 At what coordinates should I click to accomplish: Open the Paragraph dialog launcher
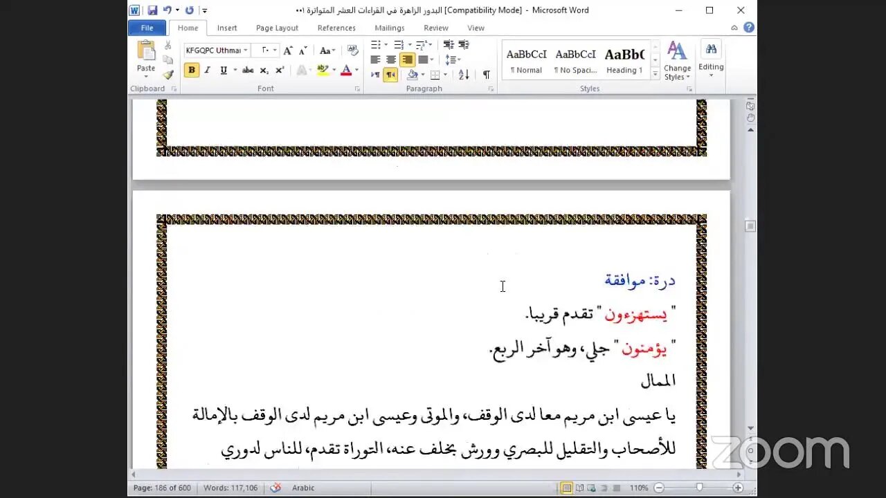tap(491, 89)
